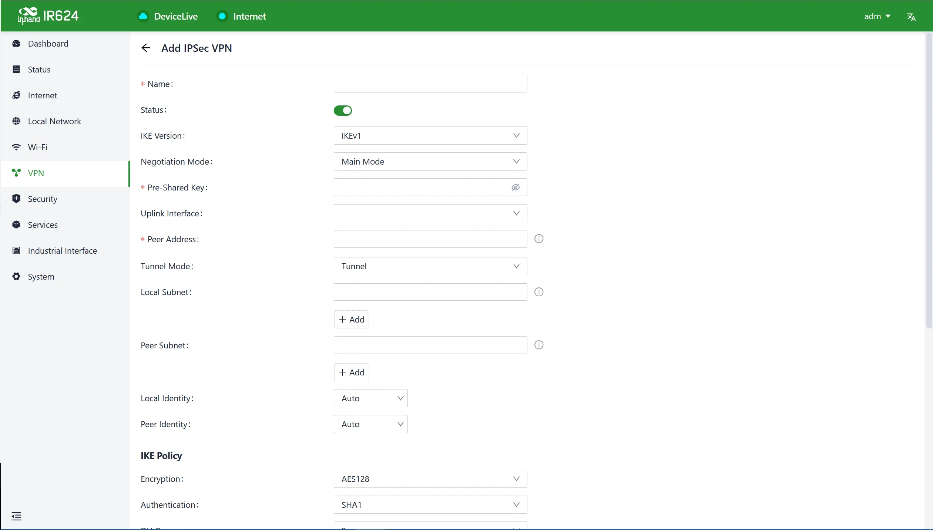Click the Dashboard gauge icon
Viewport: 933px width, 530px height.
pyautogui.click(x=16, y=44)
